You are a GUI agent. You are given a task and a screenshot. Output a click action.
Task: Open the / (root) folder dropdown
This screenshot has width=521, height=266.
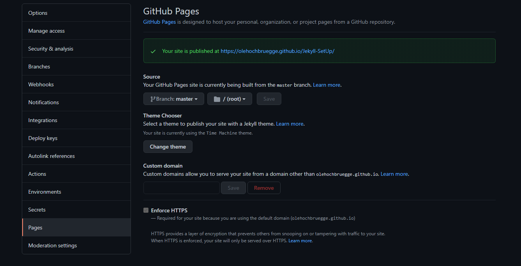[230, 99]
